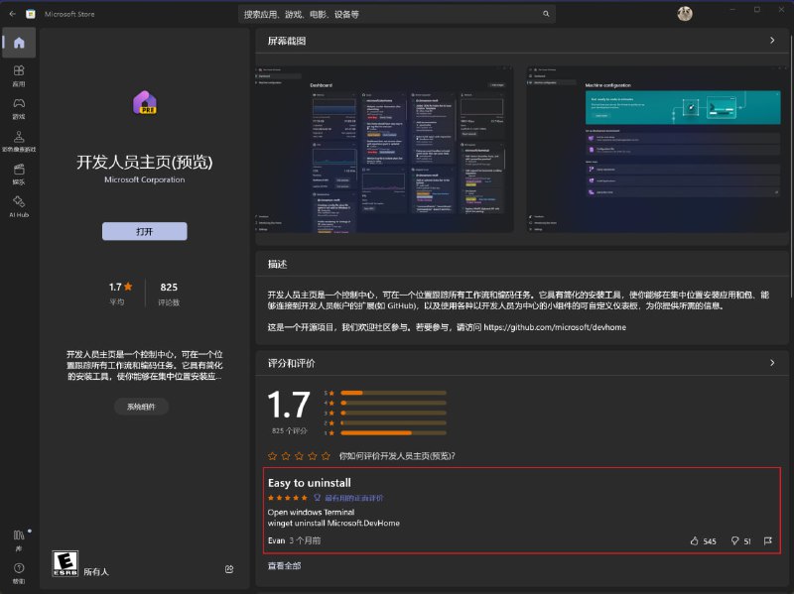The image size is (794, 594).
Task: Click the 825 评论数 count
Action: point(169,294)
